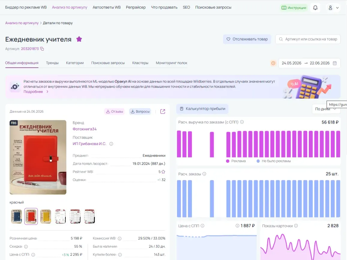The height and width of the screenshot is (260, 347).
Task: Open Что продавать section
Action: [164, 7]
